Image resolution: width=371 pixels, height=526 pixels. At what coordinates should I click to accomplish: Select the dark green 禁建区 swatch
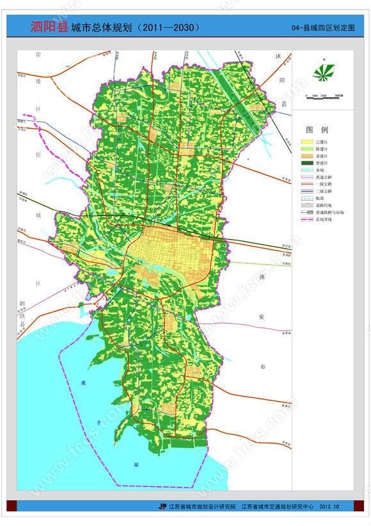coord(308,163)
